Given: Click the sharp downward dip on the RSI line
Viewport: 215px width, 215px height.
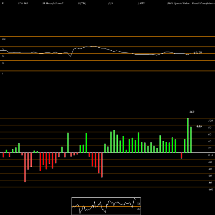Looking at the screenshot, I should pyautogui.click(x=71, y=56).
